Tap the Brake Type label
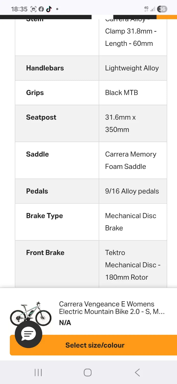Viewport: 177px width, 384px height. (45, 216)
